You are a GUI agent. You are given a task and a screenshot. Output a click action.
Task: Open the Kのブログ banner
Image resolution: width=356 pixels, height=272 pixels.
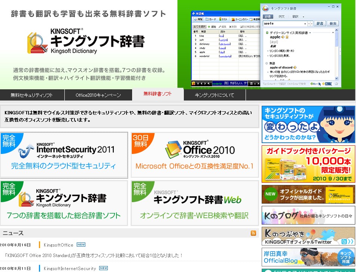(308, 215)
